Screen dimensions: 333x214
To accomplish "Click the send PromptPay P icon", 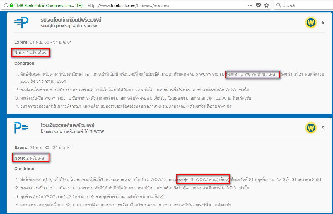I will [21, 128].
